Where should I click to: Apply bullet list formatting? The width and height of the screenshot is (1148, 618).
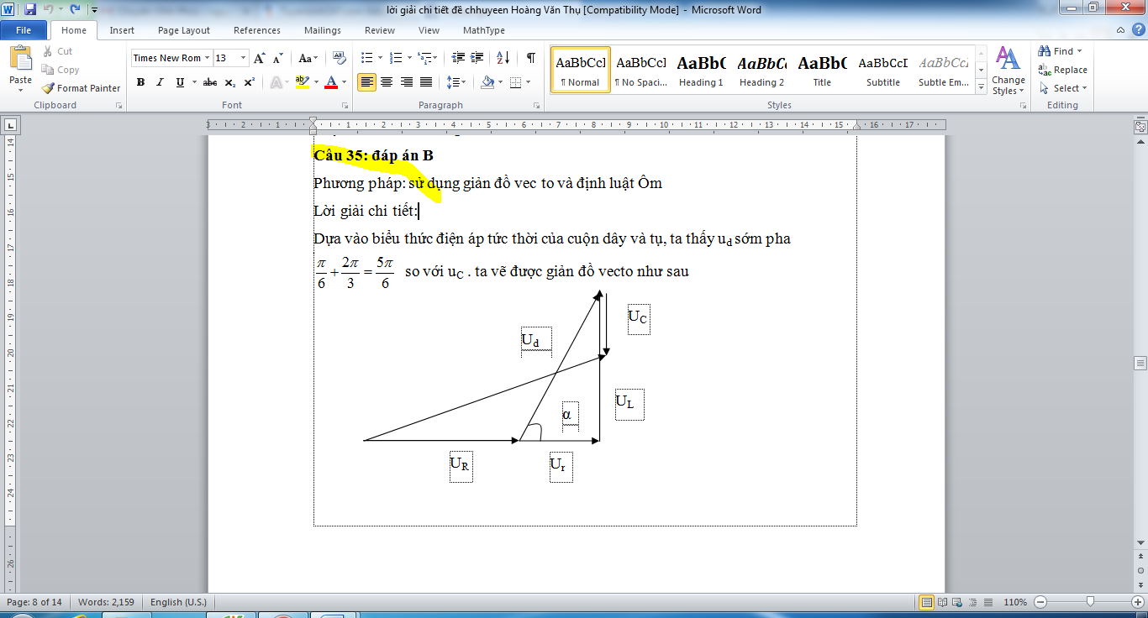366,58
